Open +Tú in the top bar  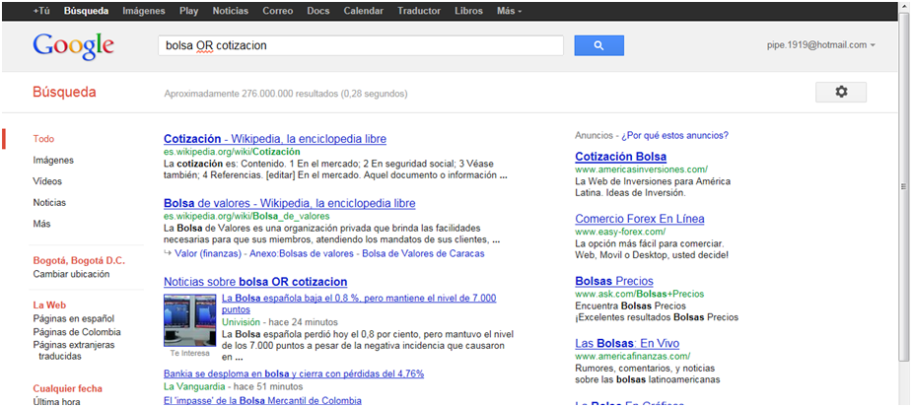coord(41,11)
